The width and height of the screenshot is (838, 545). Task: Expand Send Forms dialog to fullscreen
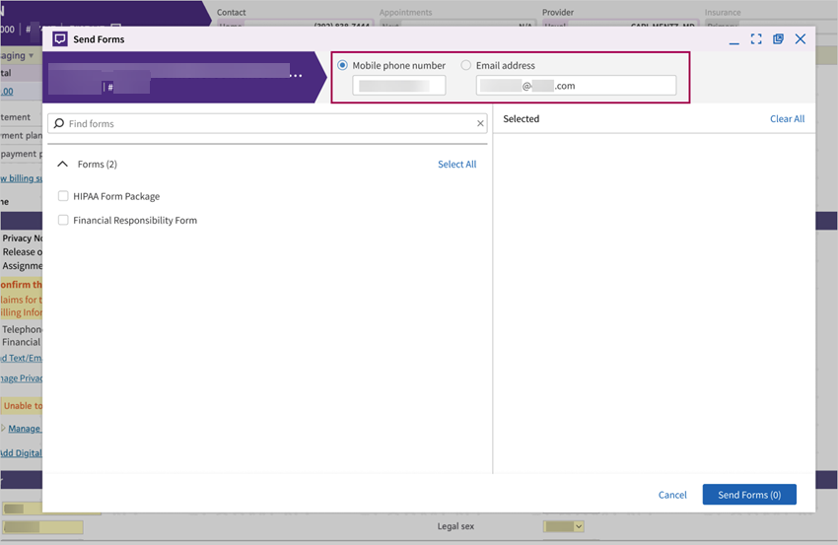click(756, 39)
